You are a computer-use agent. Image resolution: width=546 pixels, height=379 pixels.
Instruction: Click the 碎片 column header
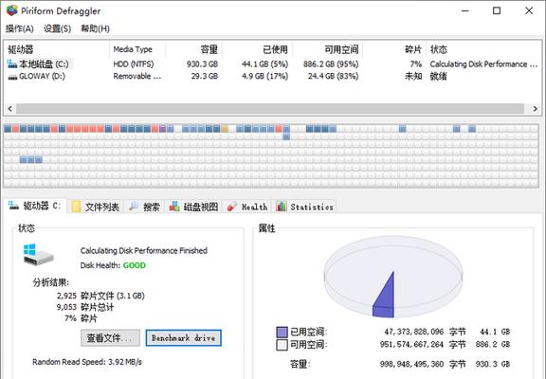[x=413, y=50]
